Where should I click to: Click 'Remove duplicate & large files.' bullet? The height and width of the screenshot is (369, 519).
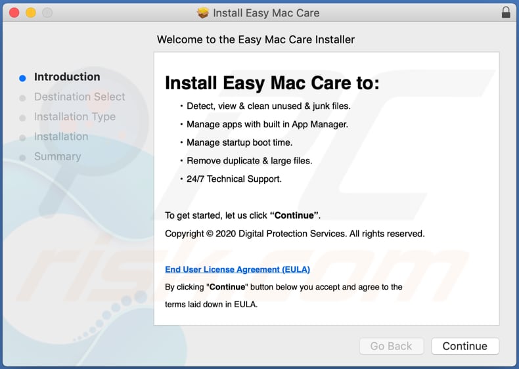tap(250, 160)
